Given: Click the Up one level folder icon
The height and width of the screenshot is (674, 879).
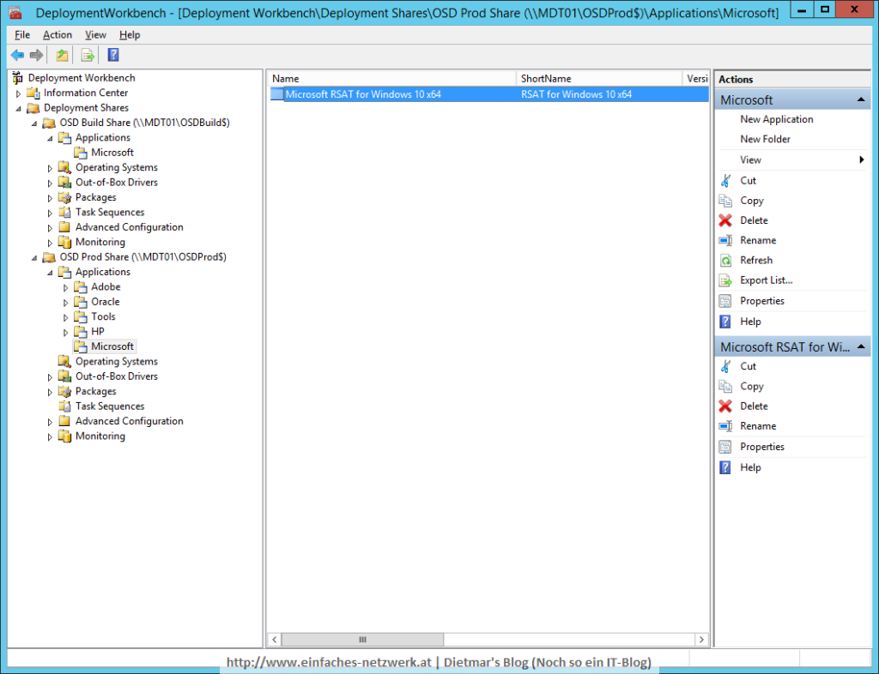Looking at the screenshot, I should tap(62, 55).
